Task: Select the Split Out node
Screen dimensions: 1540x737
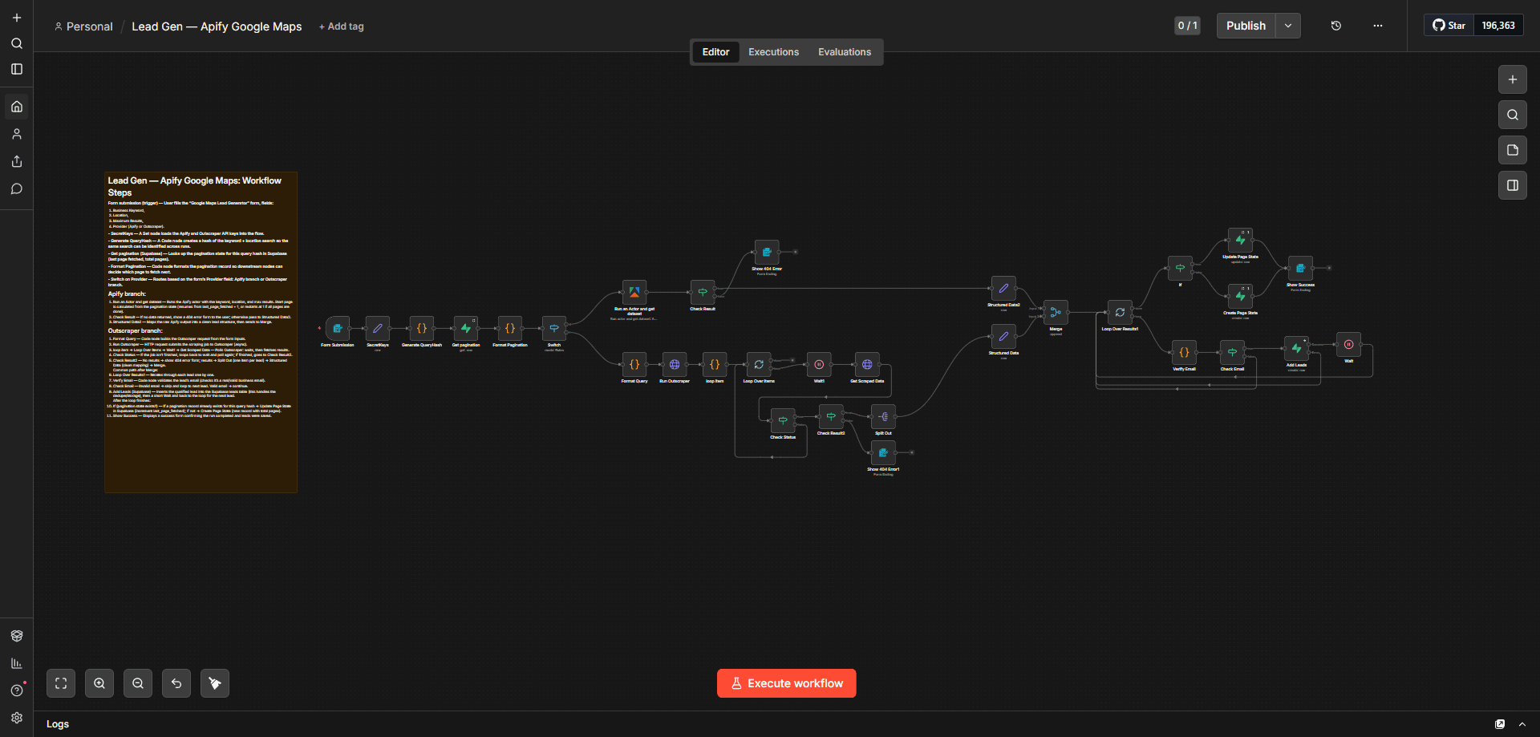Action: click(883, 416)
